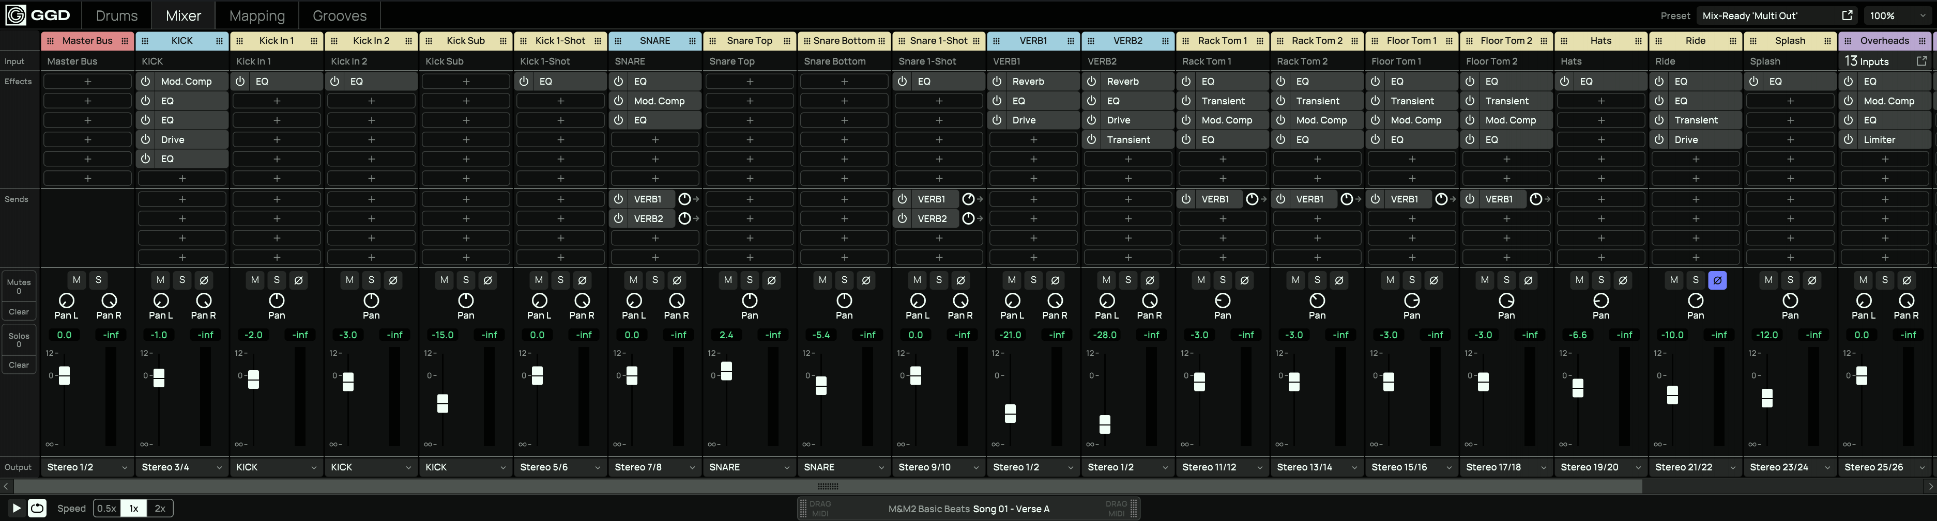
Task: Set playback speed to 2x
Action: point(159,508)
